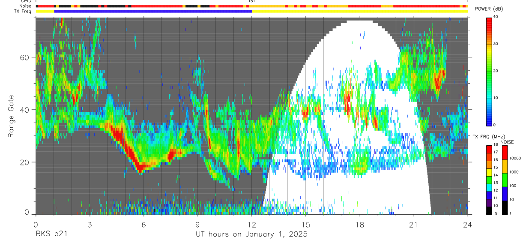
Task: Click the '20' tick on the power scale
Action: [496, 71]
